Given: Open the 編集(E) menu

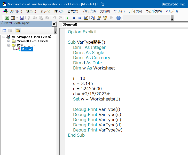Looking at the screenshot, I should pyautogui.click(x=31, y=11).
